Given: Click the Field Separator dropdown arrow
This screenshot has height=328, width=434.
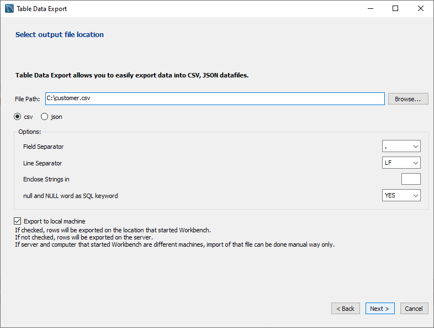Looking at the screenshot, I should pyautogui.click(x=415, y=147).
